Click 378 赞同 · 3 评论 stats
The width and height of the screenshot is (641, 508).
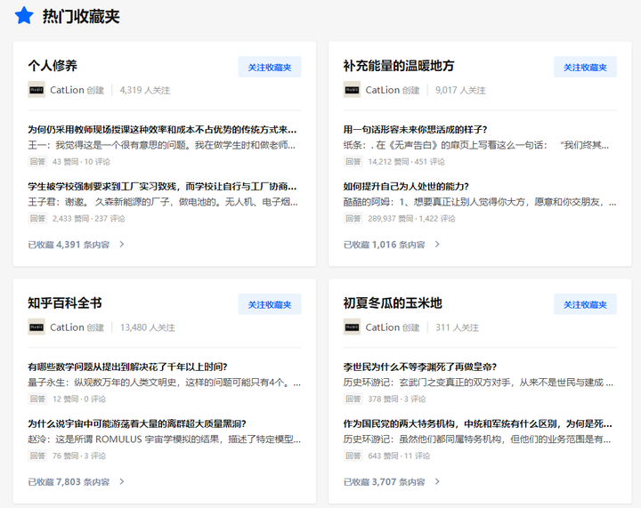pos(396,399)
